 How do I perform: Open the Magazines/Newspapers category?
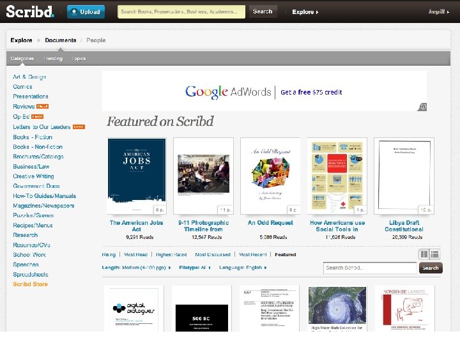(43, 205)
